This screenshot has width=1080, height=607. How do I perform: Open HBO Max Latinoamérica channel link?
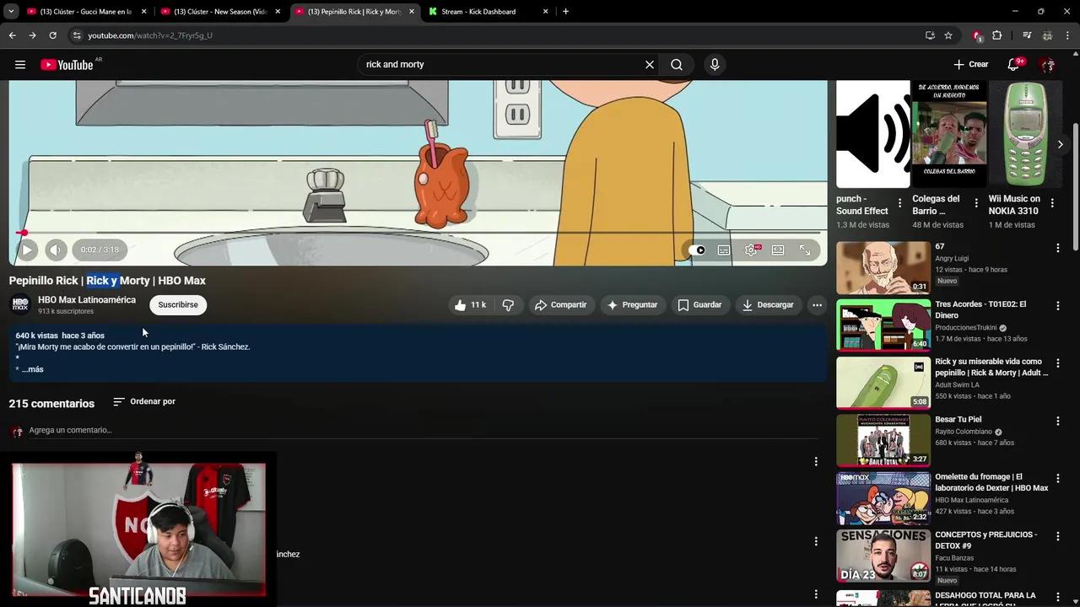coord(87,300)
